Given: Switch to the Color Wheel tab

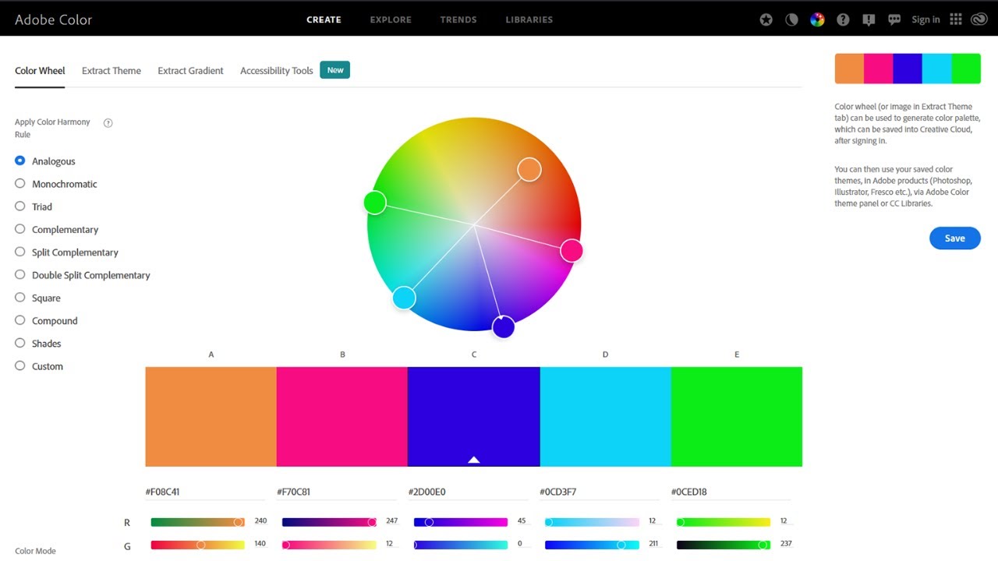Looking at the screenshot, I should point(40,70).
